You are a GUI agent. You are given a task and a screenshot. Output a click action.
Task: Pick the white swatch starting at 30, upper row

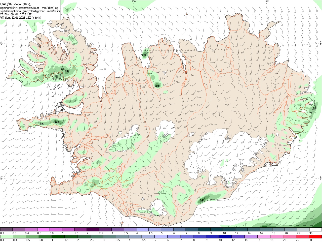pyautogui.click(x=316, y=229)
